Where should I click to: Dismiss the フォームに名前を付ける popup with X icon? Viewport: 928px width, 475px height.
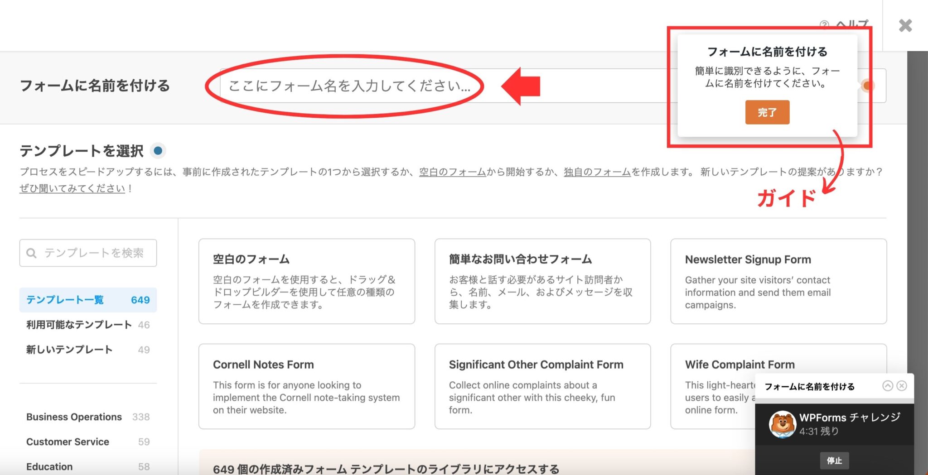click(902, 386)
